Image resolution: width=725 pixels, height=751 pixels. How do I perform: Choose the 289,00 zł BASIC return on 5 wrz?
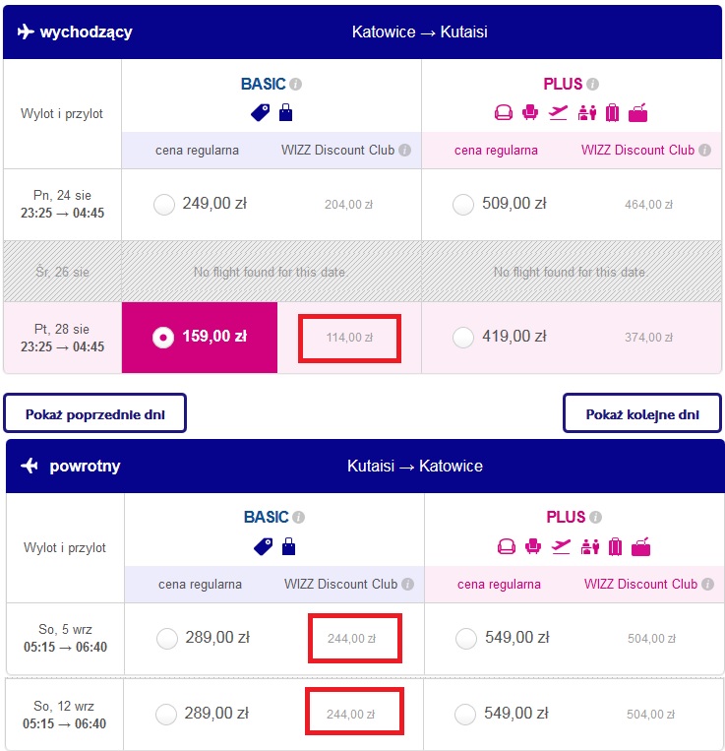[x=167, y=639]
